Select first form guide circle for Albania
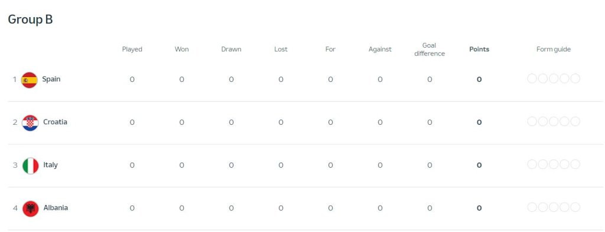The image size is (605, 232). [532, 207]
